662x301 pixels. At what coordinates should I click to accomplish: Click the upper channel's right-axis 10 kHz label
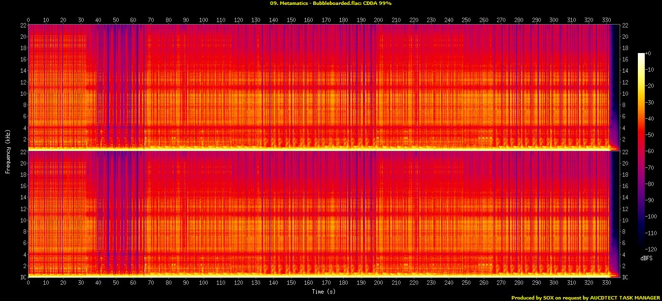626,93
